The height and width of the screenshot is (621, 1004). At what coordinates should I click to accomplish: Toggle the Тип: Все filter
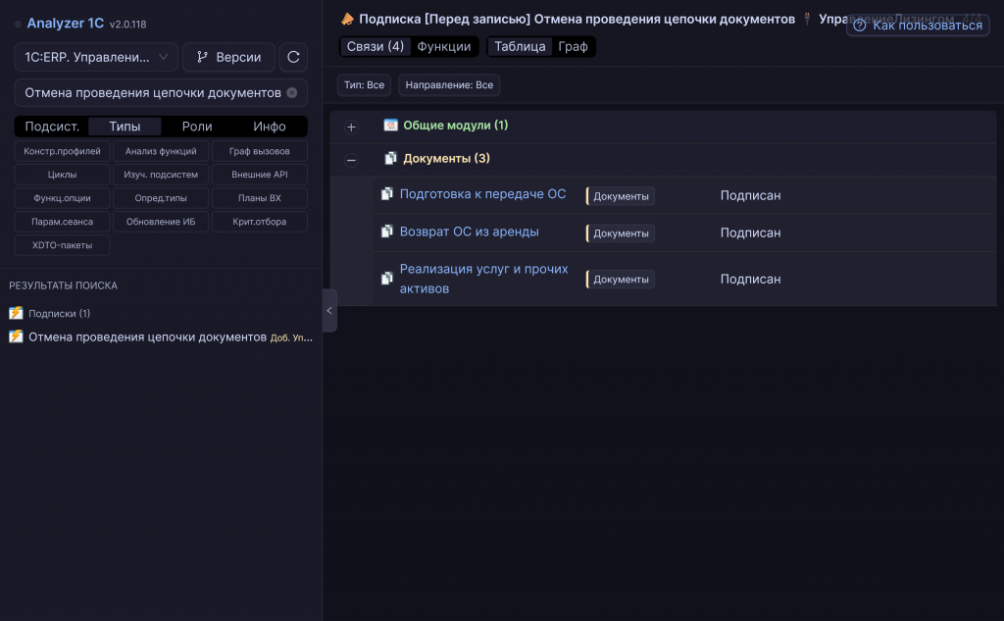[x=365, y=85]
